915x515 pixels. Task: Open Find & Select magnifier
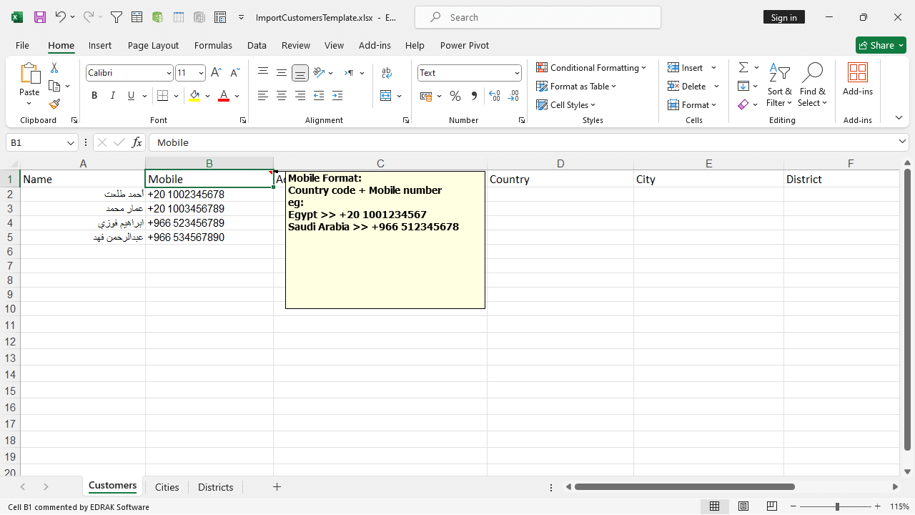point(813,86)
